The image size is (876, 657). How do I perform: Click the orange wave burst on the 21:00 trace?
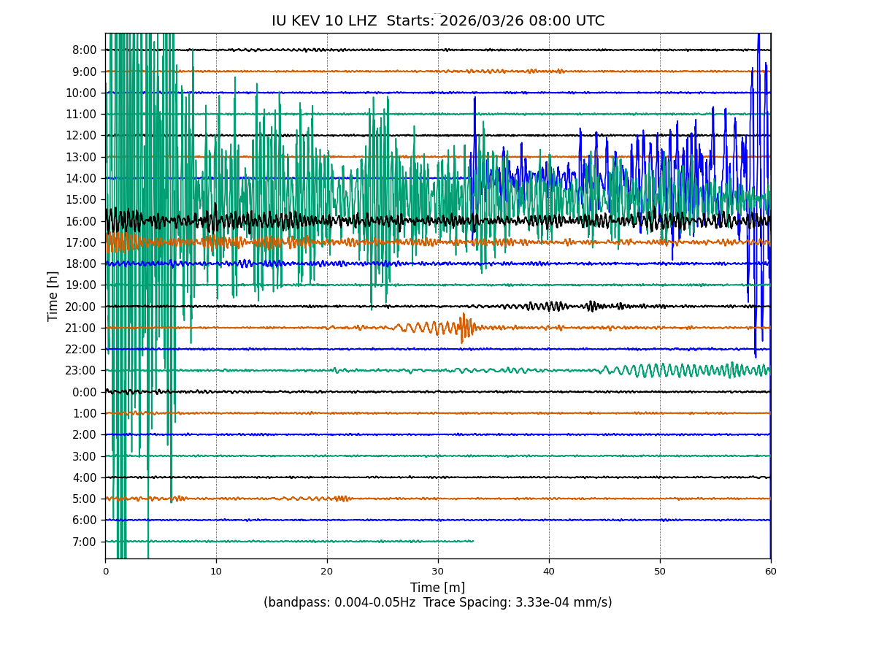pyautogui.click(x=461, y=327)
